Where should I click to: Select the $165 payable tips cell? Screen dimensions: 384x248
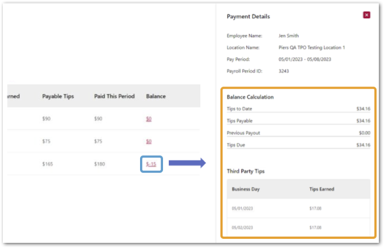click(48, 164)
